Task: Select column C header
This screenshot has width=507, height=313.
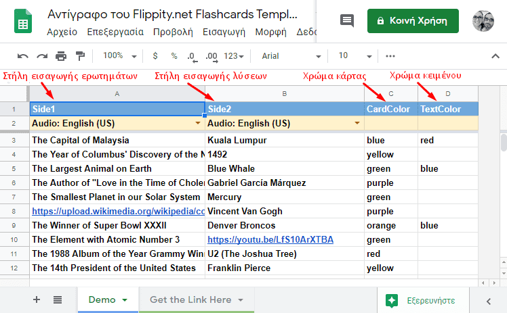Action: pyautogui.click(x=391, y=94)
